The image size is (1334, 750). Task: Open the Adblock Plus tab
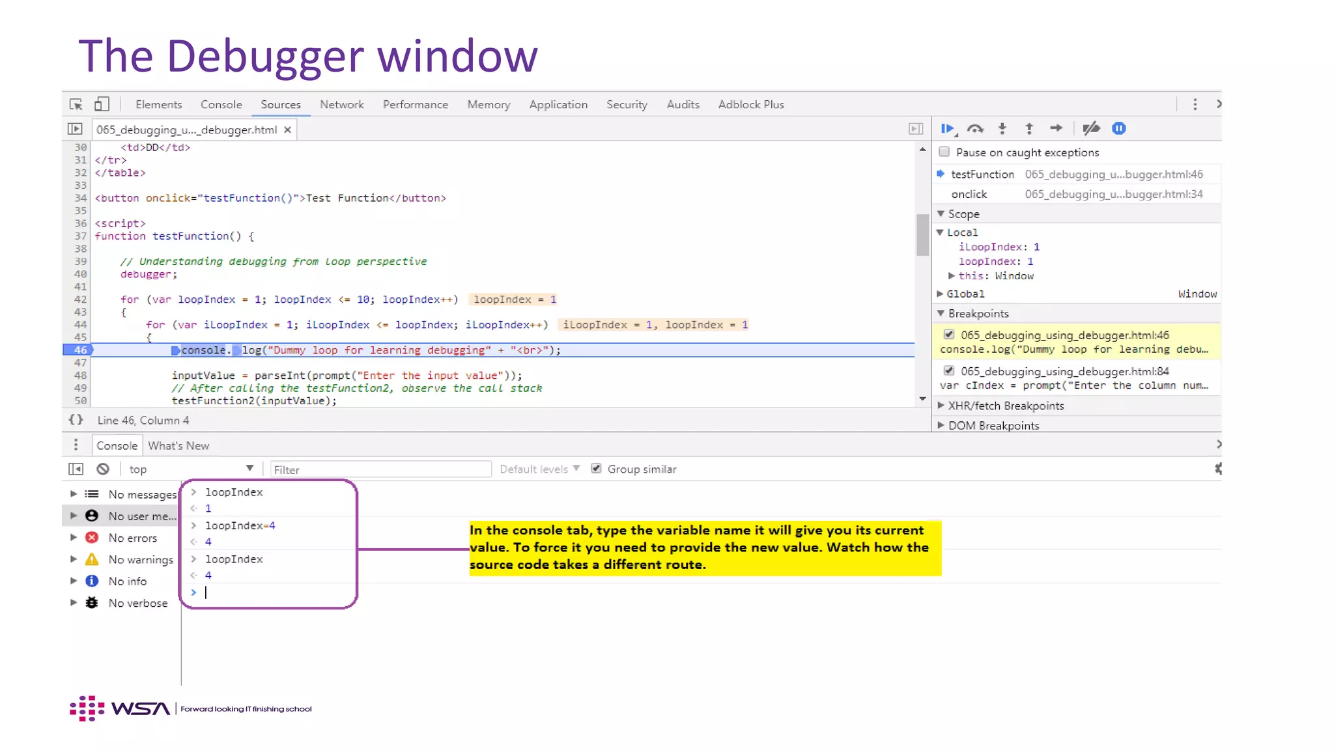[x=751, y=104]
